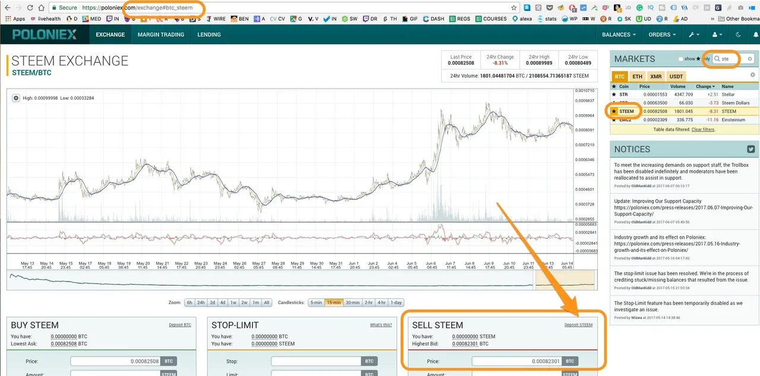Image resolution: width=760 pixels, height=376 pixels.
Task: Open the Apps bookmarks shortcut
Action: tap(15, 18)
